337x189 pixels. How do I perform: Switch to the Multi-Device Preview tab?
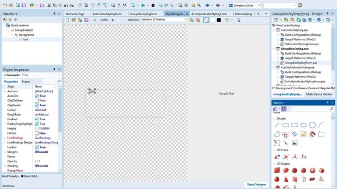[319, 94]
